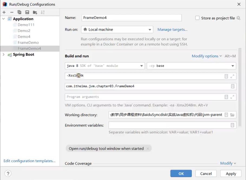Click the Add New Configuration plus icon
The width and height of the screenshot is (246, 180).
(x=4, y=12)
